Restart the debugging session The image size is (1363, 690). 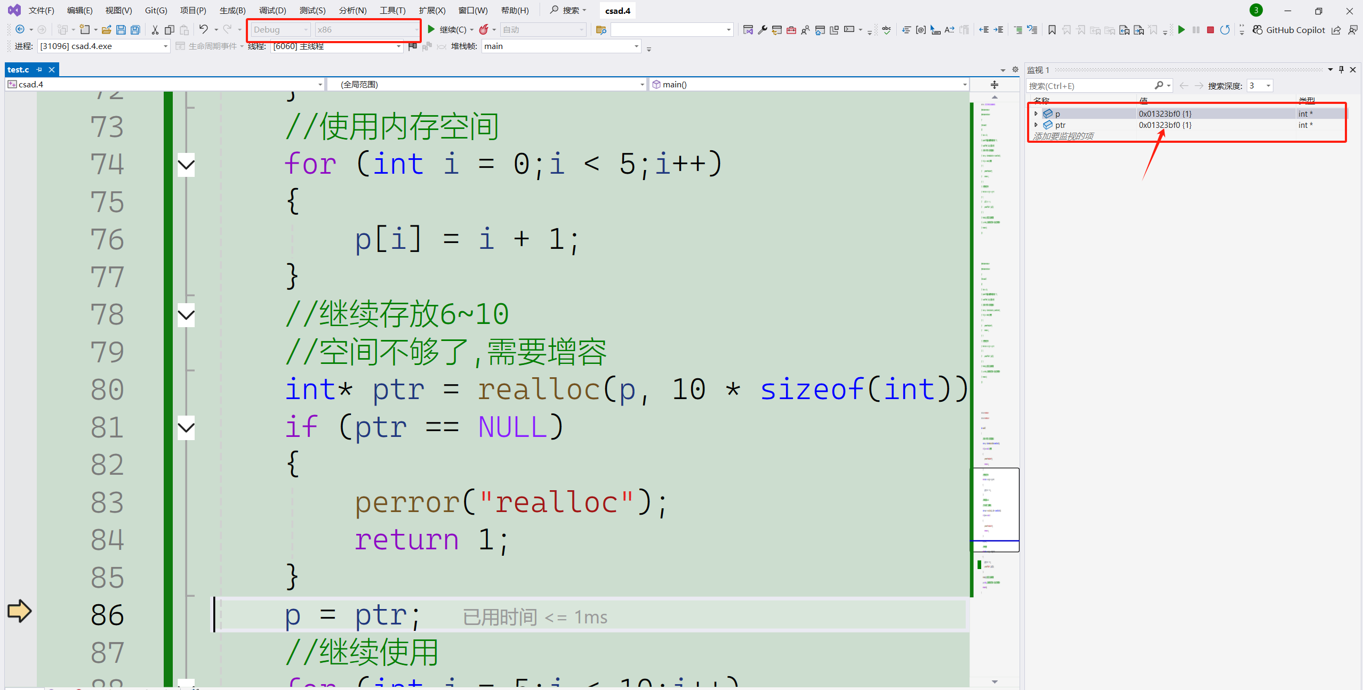pyautogui.click(x=1225, y=30)
